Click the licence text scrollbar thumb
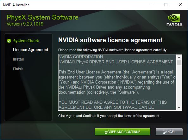 pos(179,63)
